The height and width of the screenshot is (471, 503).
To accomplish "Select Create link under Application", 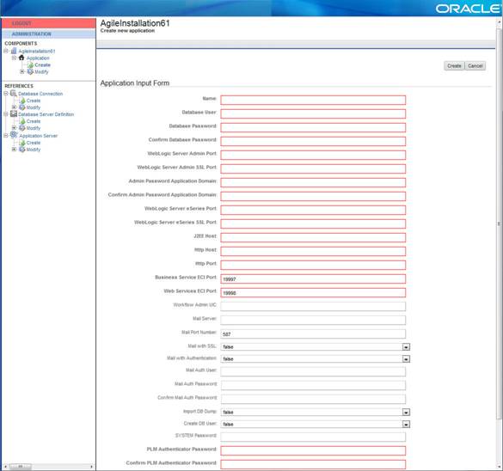I will click(x=42, y=64).
